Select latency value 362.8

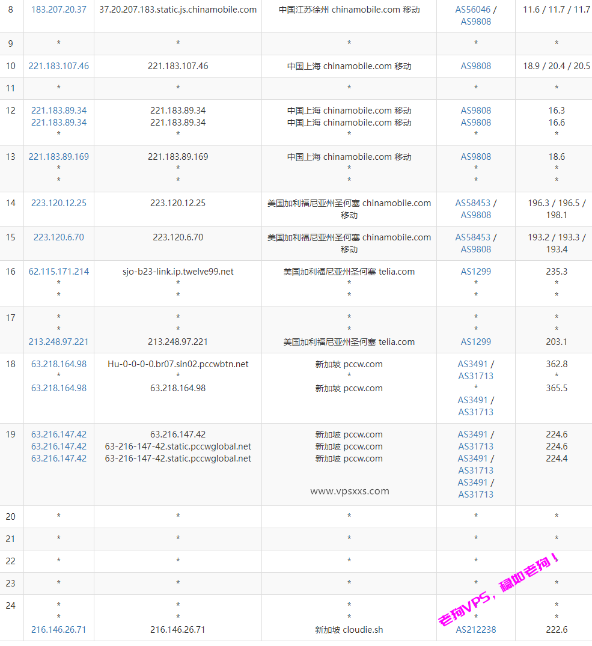(x=557, y=364)
